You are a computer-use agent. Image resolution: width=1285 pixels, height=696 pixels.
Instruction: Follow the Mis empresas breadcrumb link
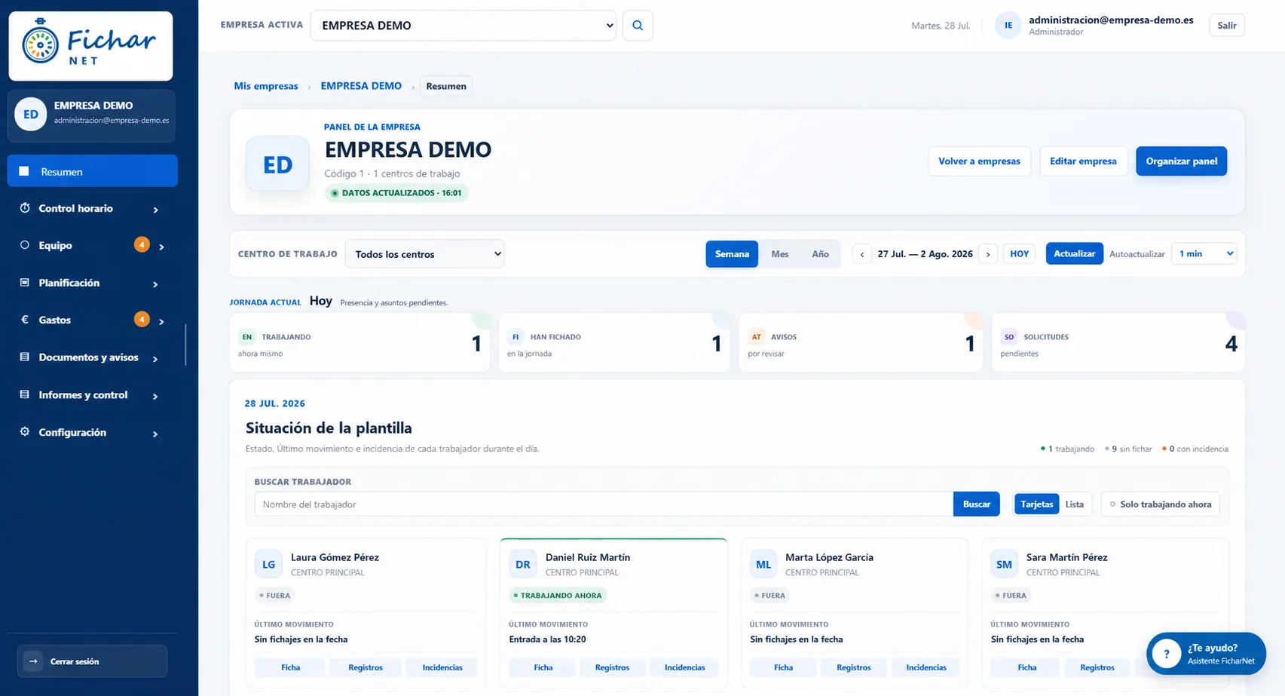click(266, 86)
